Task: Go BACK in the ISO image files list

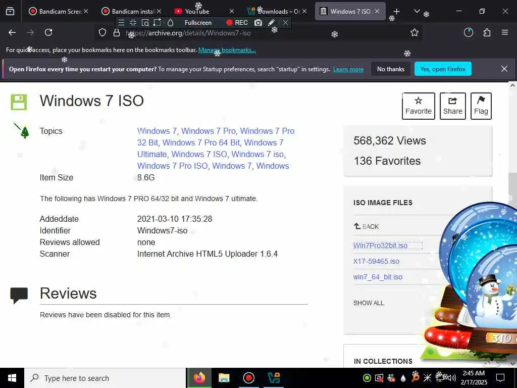Action: (x=366, y=226)
